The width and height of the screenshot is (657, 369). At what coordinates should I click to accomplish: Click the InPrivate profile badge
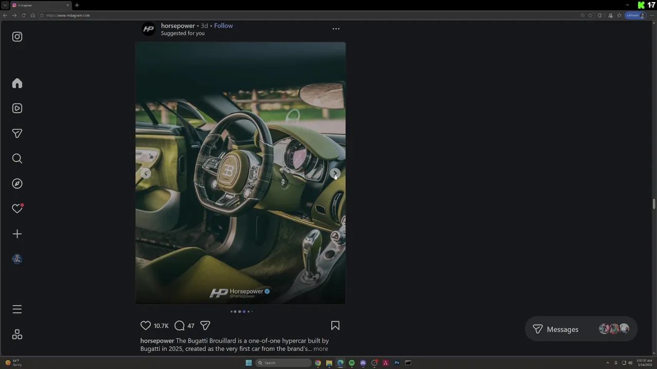(635, 15)
